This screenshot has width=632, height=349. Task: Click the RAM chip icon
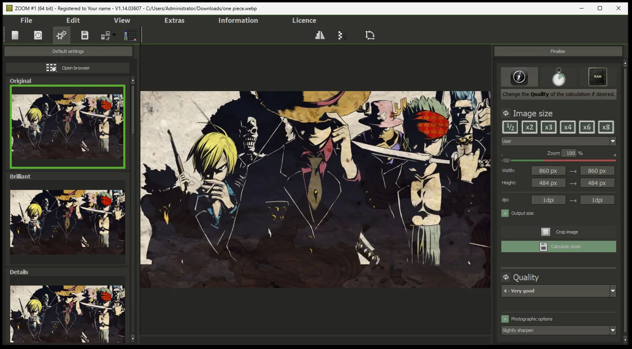click(x=597, y=77)
